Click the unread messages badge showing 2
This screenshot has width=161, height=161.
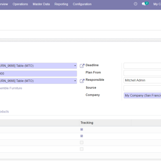coord(146,3)
